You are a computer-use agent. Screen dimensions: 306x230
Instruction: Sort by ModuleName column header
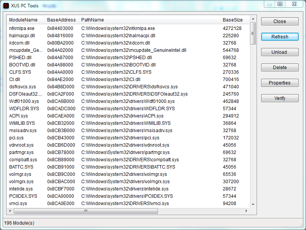(x=26, y=20)
